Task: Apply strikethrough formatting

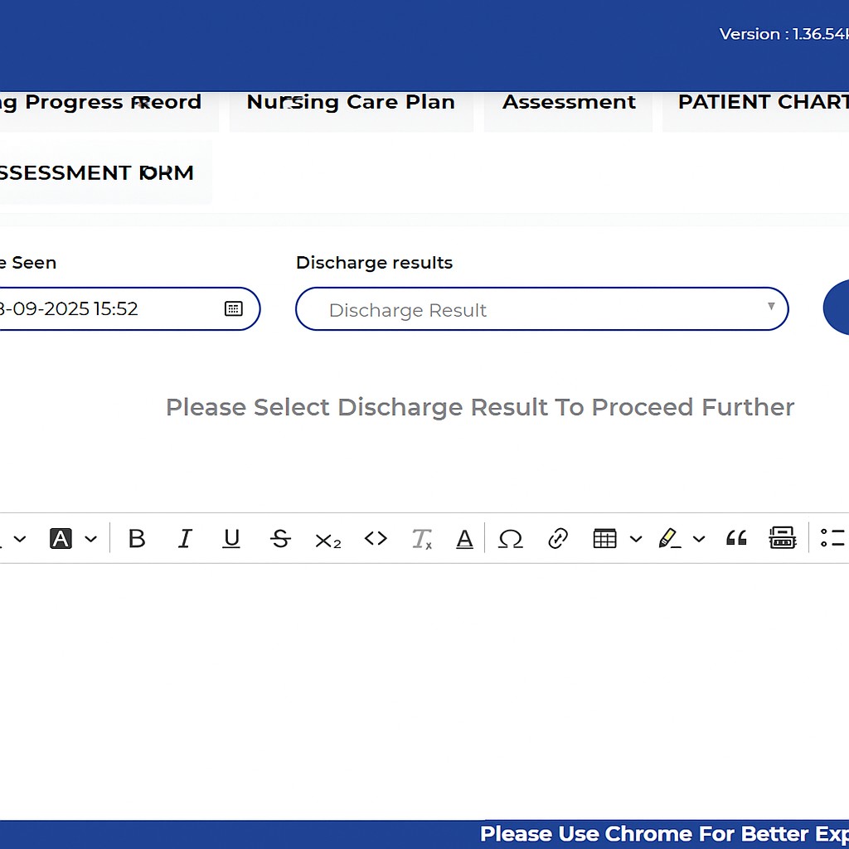Action: [280, 539]
